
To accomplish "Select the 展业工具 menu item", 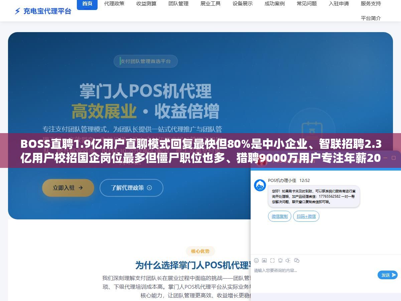I will tap(211, 4).
